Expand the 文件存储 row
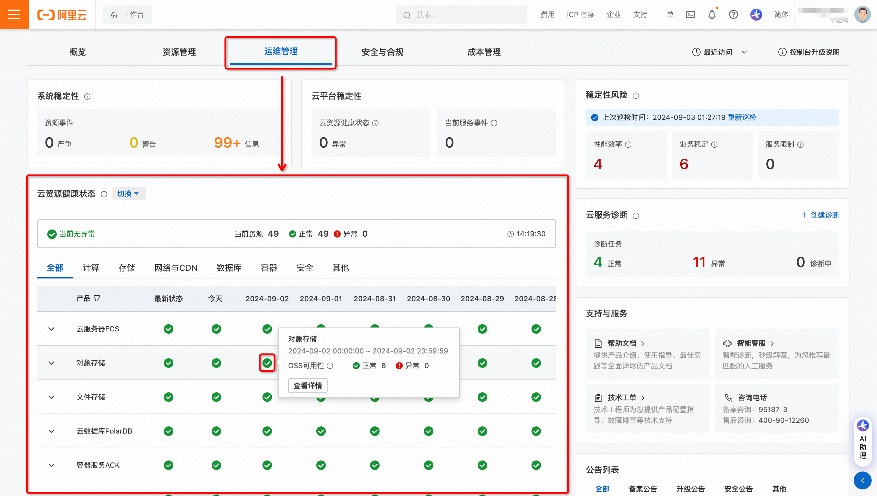The height and width of the screenshot is (496, 877). pyautogui.click(x=51, y=397)
